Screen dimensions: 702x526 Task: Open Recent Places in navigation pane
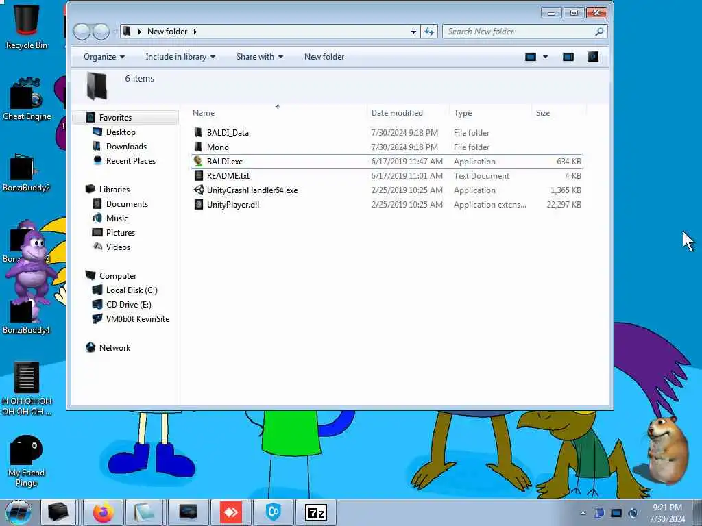point(131,160)
